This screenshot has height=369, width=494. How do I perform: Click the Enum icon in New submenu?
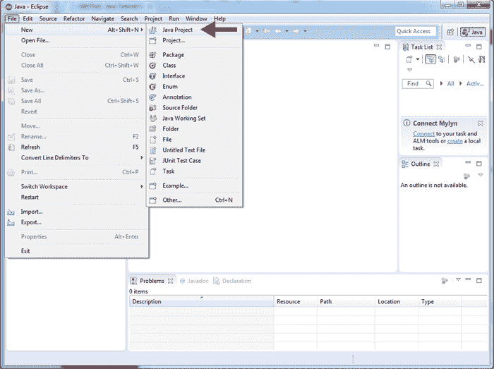coord(153,87)
